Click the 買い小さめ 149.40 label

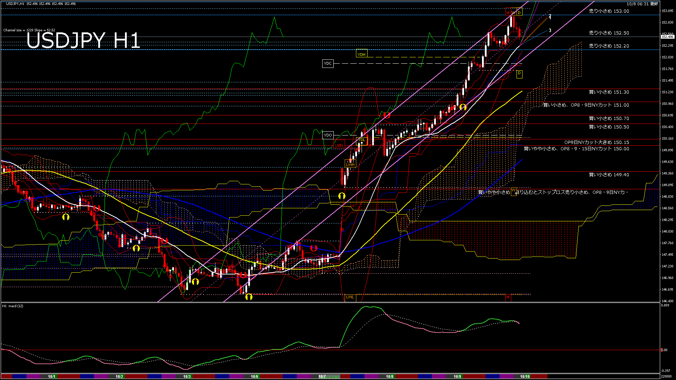[x=609, y=175]
